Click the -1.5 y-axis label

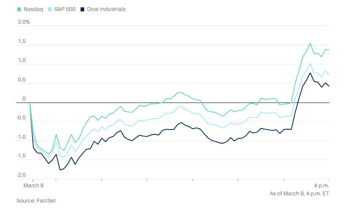pyautogui.click(x=21, y=156)
